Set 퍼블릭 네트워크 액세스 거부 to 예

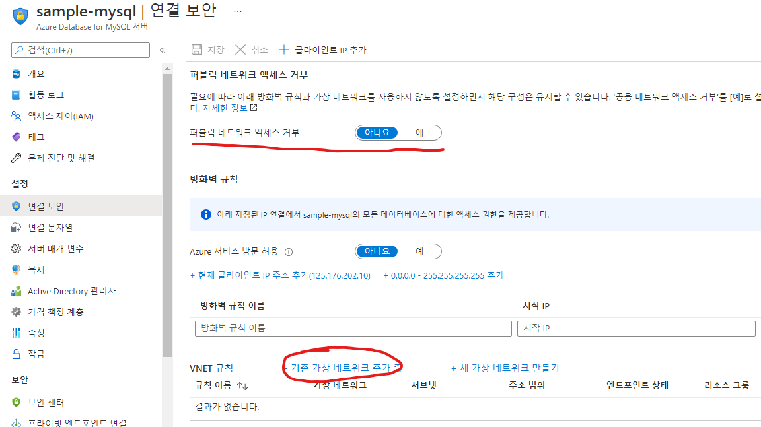pos(419,132)
